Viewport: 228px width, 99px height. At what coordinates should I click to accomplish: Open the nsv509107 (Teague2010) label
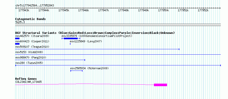(33, 47)
